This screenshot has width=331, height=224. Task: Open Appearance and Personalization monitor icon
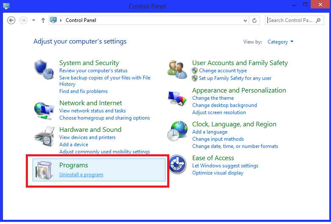tap(177, 100)
